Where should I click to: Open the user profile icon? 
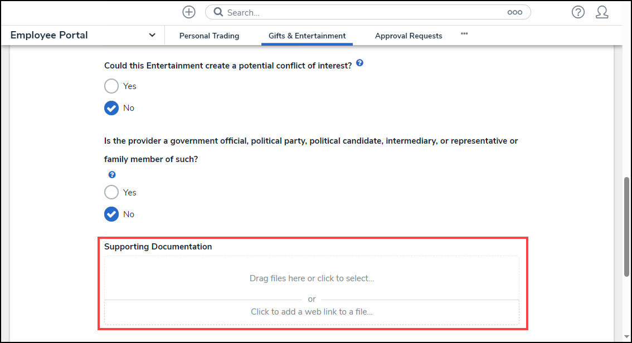point(602,12)
